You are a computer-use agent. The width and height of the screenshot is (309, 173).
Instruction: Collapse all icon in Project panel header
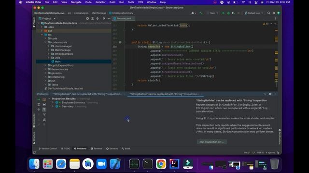point(98,18)
